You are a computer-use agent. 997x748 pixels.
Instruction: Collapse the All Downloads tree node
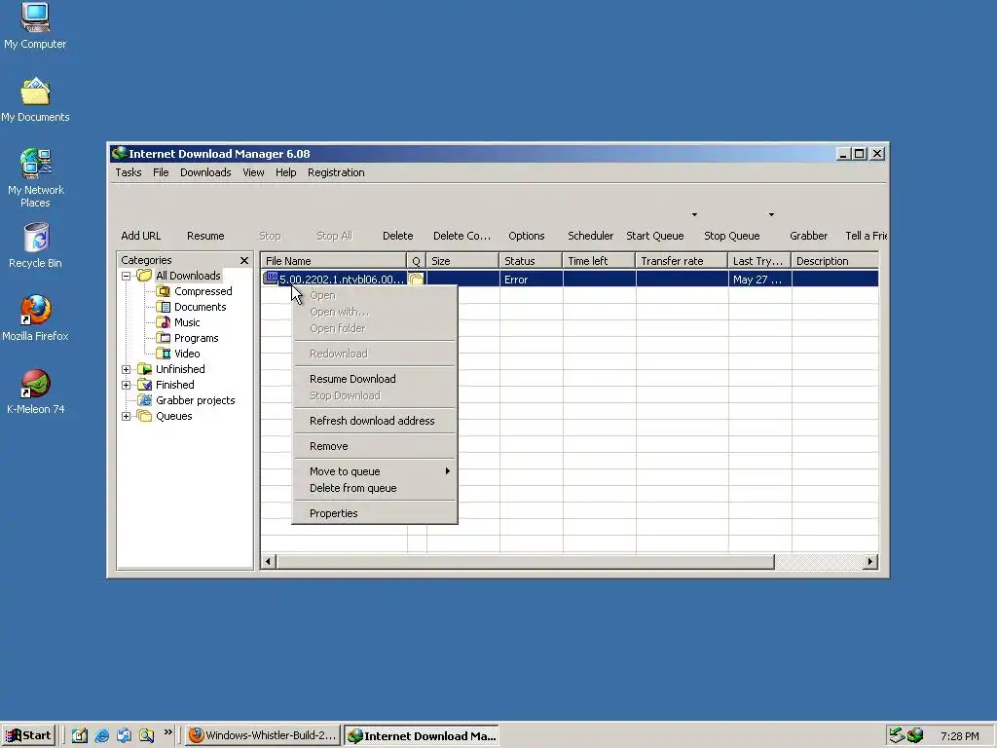coord(126,276)
